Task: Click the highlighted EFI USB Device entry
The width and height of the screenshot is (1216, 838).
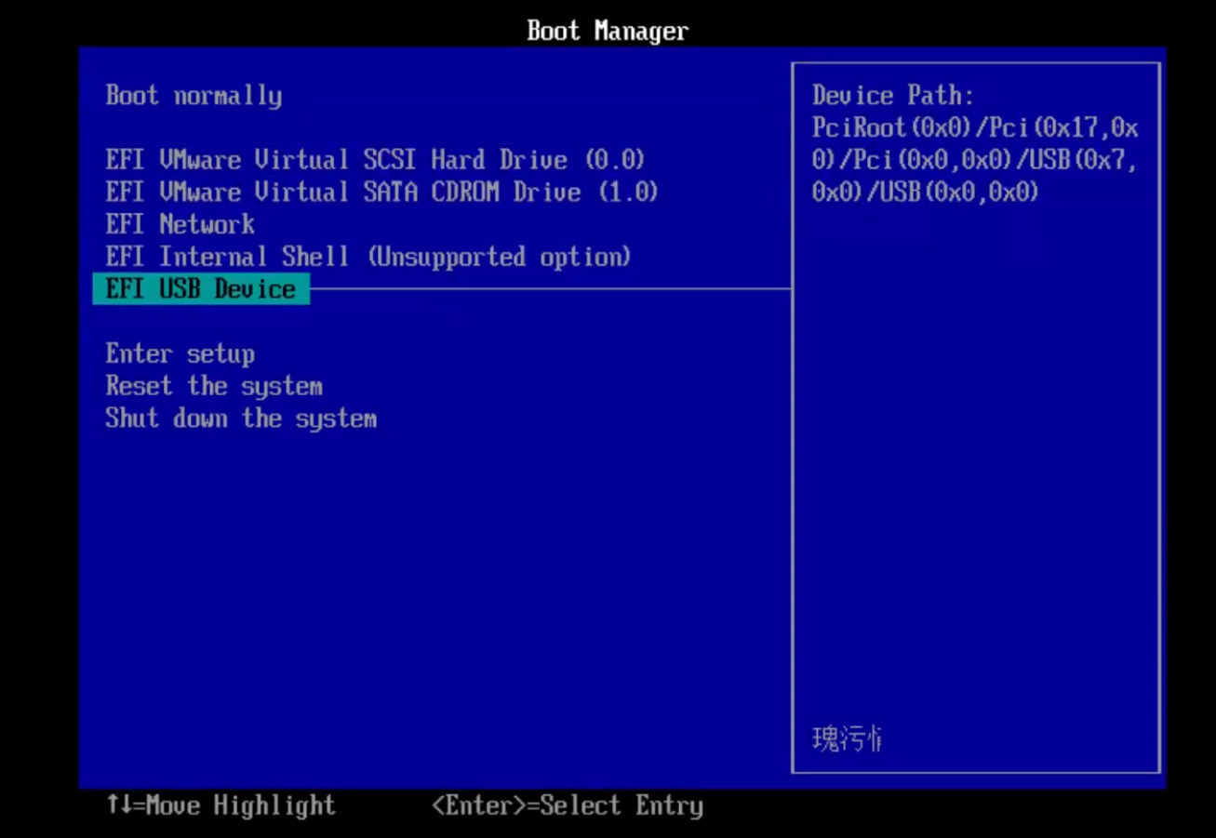Action: pyautogui.click(x=201, y=289)
